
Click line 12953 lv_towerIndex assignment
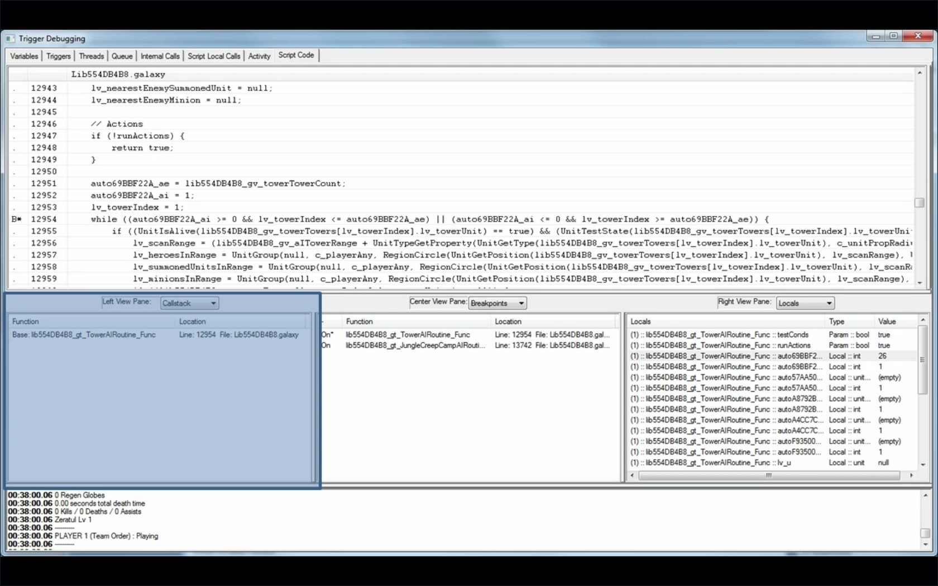coord(137,208)
